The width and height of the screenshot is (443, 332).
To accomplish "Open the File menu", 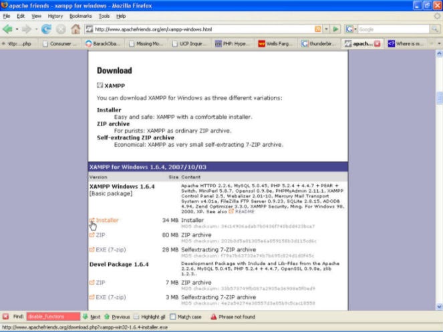I will [x=7, y=16].
